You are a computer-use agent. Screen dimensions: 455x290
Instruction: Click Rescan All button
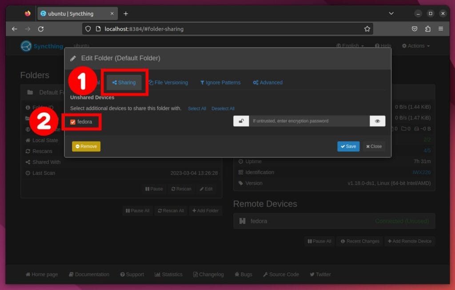point(171,211)
